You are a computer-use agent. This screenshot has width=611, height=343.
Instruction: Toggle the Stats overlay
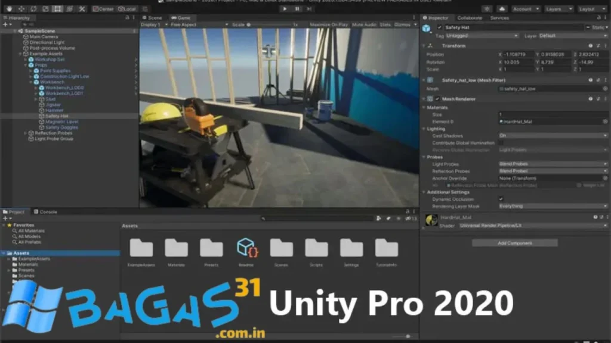385,24
